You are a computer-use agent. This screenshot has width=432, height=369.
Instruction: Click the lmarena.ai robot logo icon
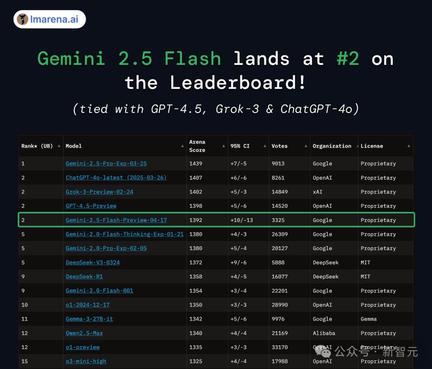coord(22,19)
